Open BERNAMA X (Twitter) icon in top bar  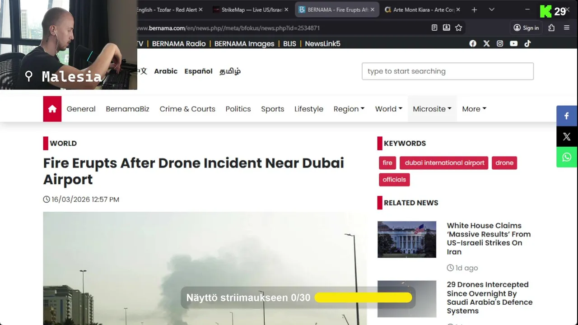coord(486,44)
